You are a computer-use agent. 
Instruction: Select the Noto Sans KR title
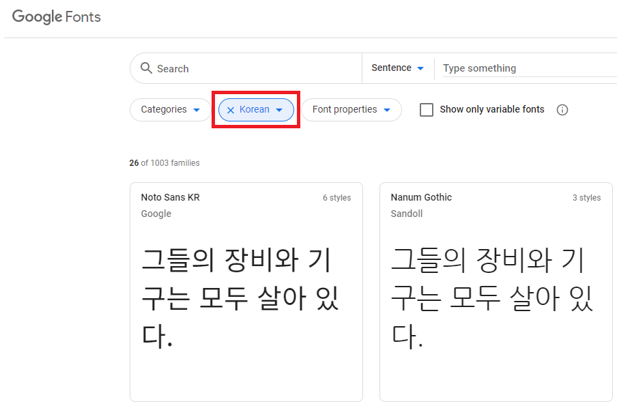tap(171, 197)
